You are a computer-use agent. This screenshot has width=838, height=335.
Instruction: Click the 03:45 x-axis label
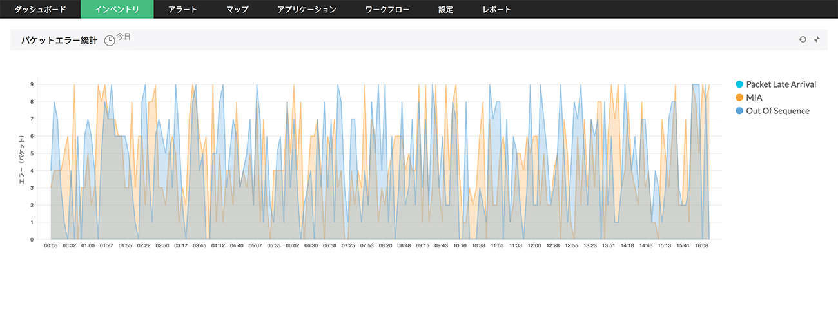point(199,245)
